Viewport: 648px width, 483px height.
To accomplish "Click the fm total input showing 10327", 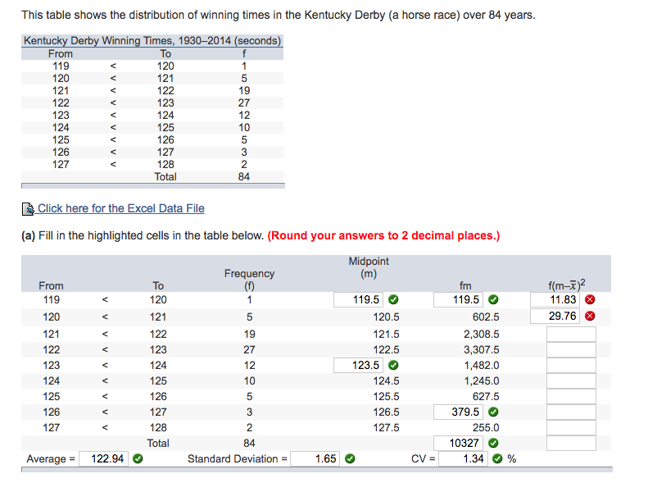I will pyautogui.click(x=458, y=444).
